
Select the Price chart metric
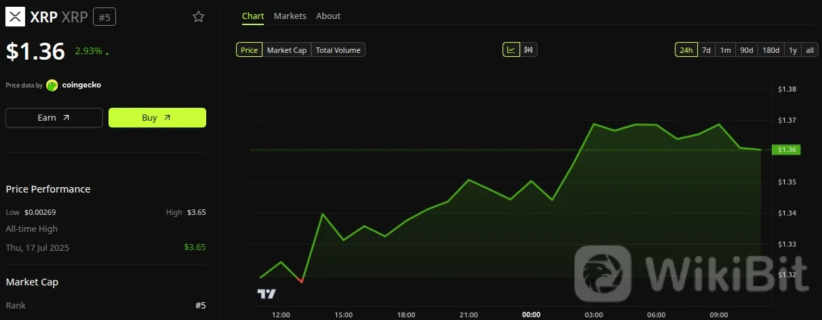[x=250, y=49]
